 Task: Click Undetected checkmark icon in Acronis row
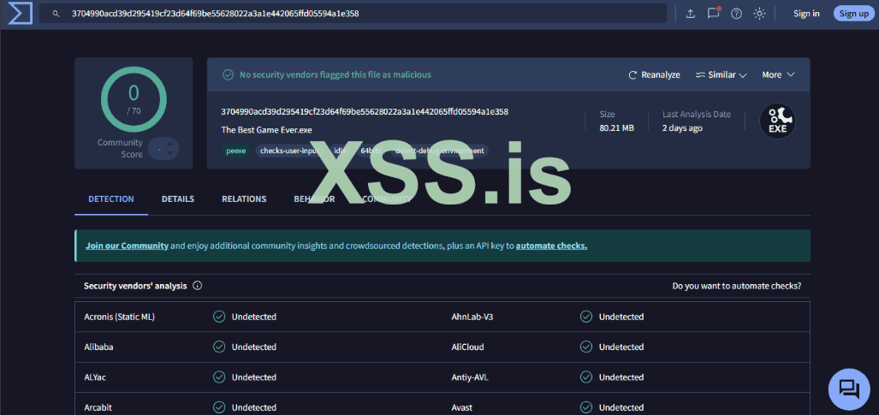pyautogui.click(x=219, y=317)
